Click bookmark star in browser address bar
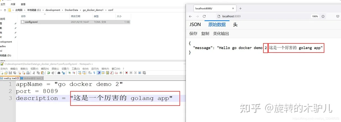The width and height of the screenshot is (341, 122). [x=323, y=16]
